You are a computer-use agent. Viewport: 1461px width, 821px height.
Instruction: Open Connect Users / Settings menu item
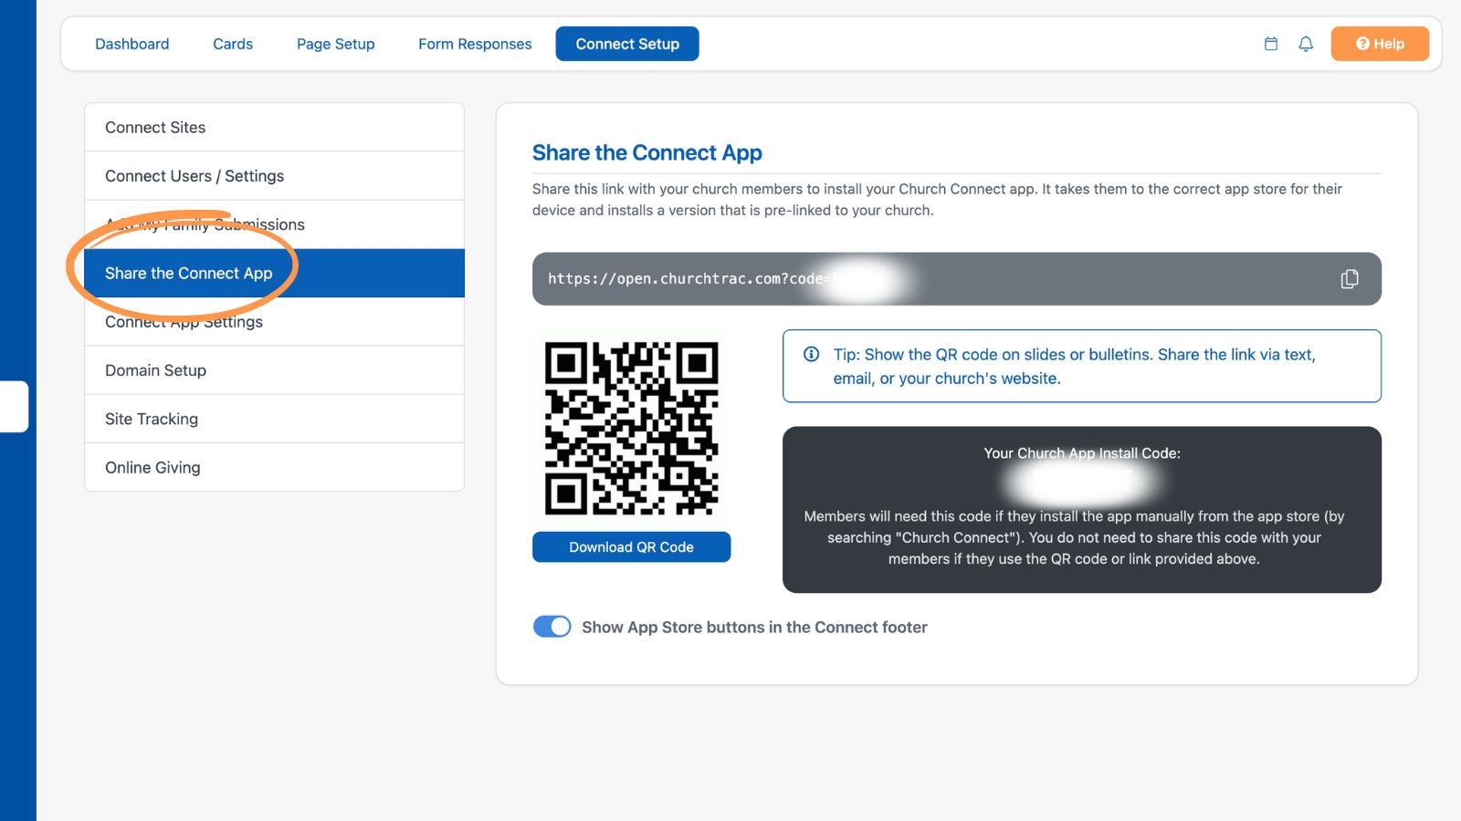274,176
